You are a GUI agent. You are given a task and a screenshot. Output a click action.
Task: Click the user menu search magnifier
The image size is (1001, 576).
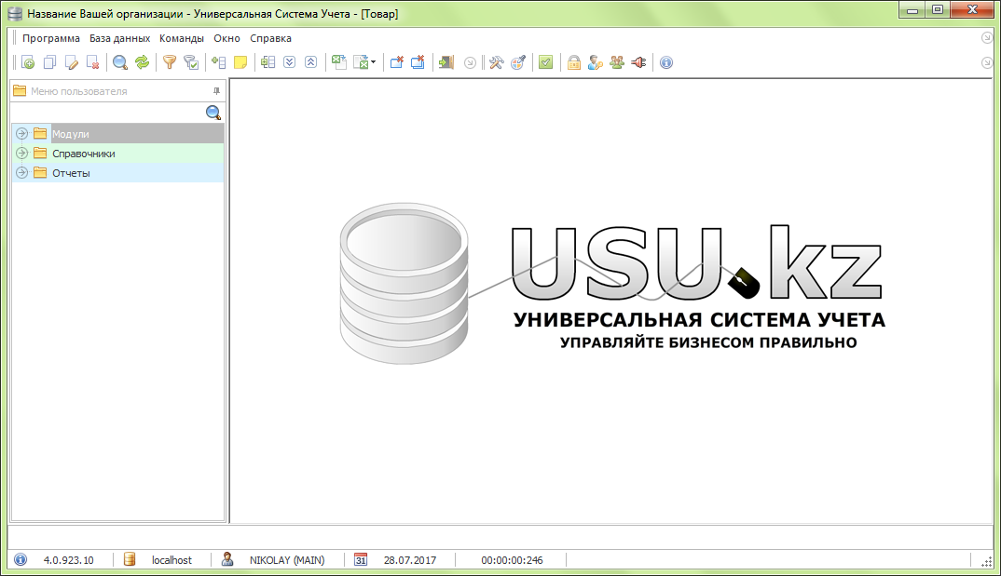213,113
